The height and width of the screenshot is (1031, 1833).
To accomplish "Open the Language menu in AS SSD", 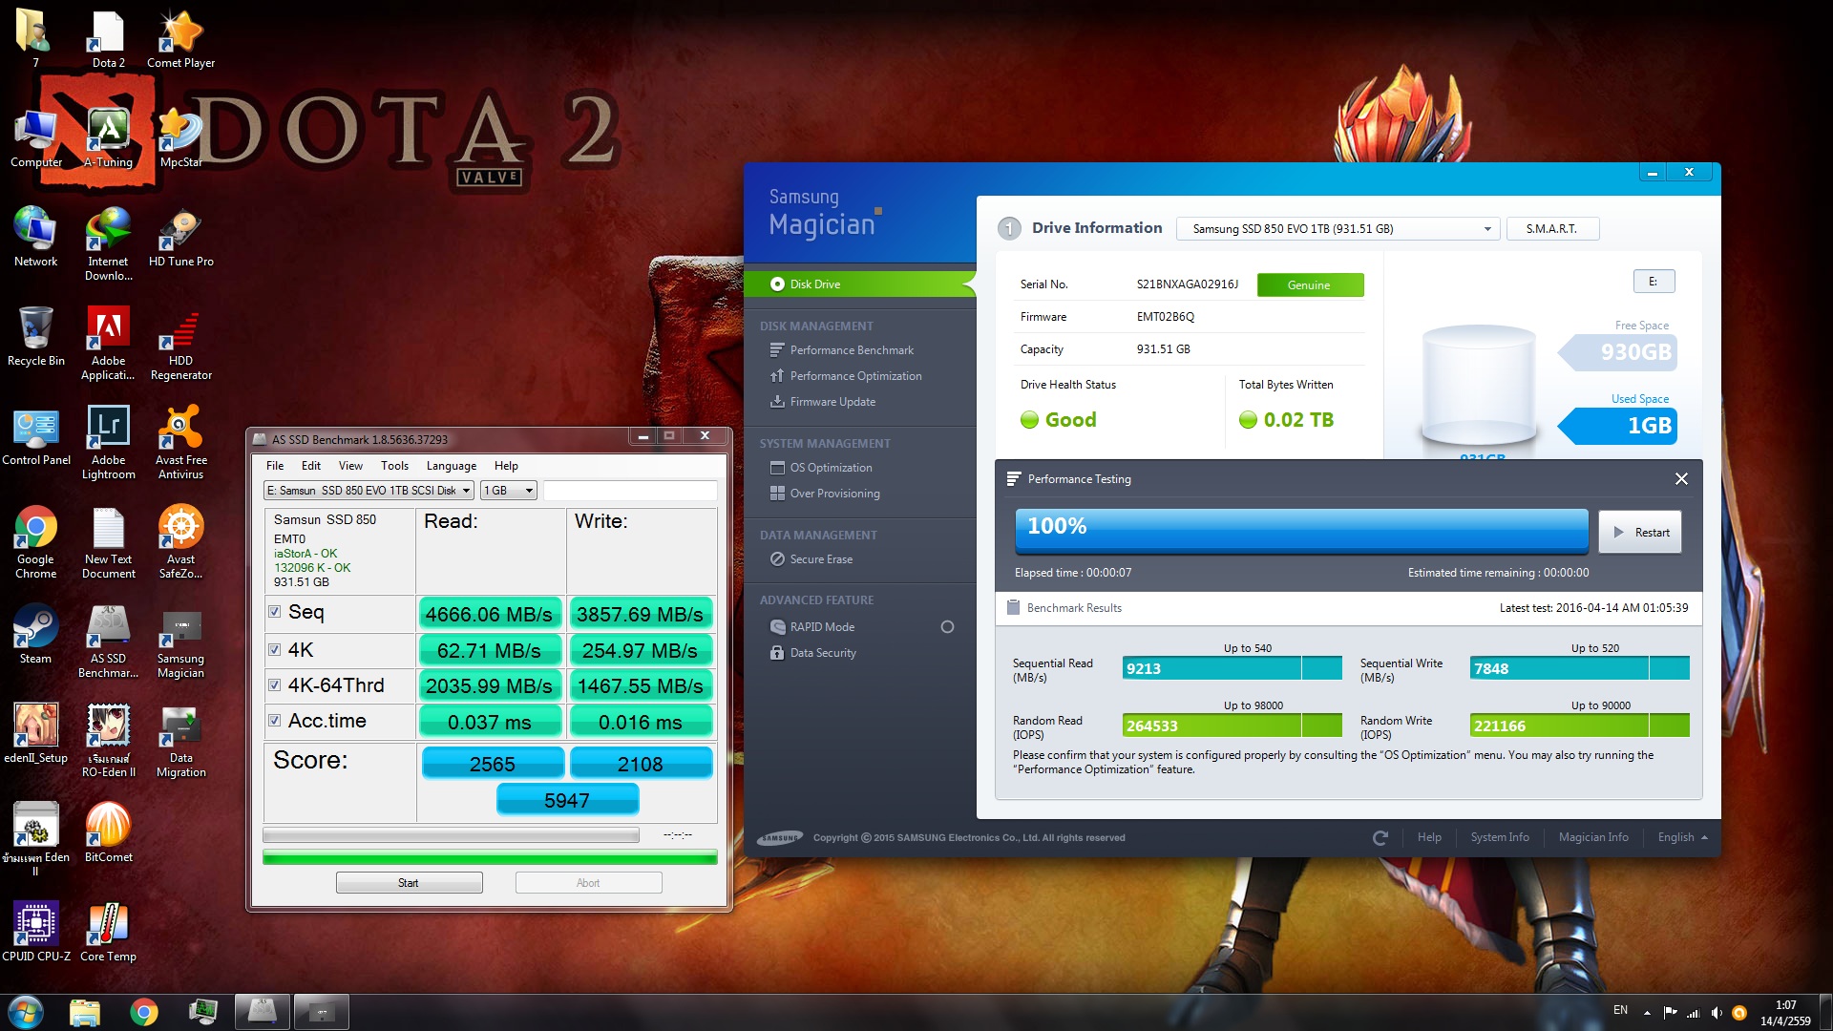I will tap(451, 466).
